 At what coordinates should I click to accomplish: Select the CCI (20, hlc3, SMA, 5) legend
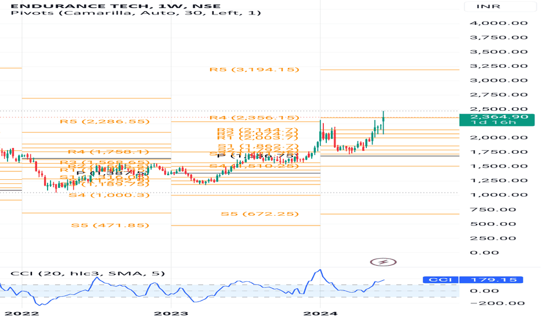coord(88,274)
